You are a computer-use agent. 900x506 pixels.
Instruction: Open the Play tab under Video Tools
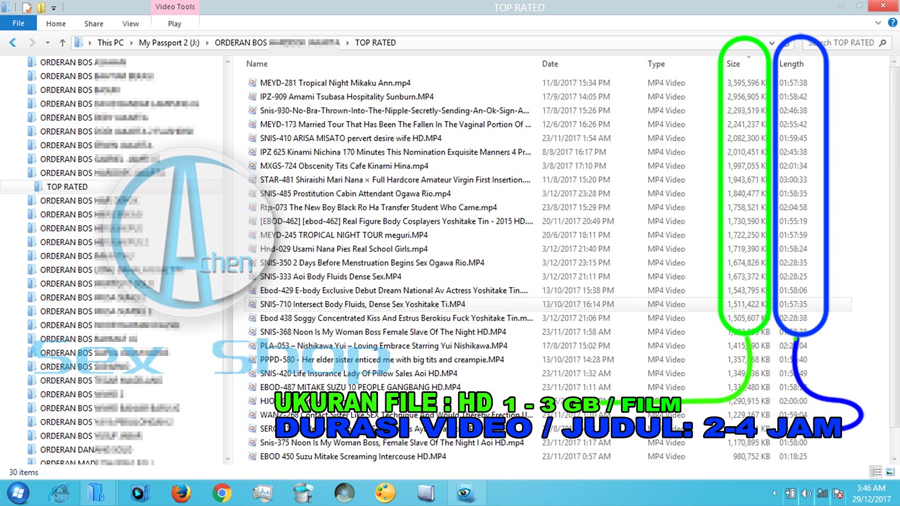[174, 24]
